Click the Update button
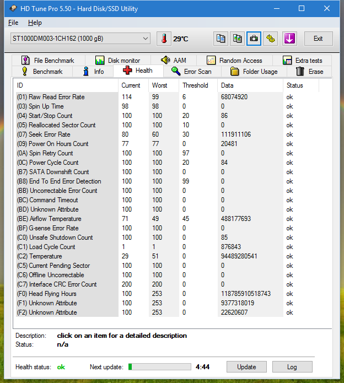This screenshot has width=344, height=383. 246,367
